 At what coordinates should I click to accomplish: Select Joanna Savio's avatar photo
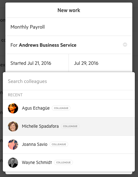[x=13, y=145]
